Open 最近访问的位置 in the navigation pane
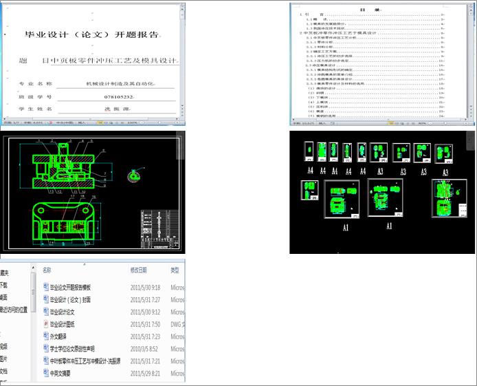This screenshot has height=386, width=477. tap(13, 310)
